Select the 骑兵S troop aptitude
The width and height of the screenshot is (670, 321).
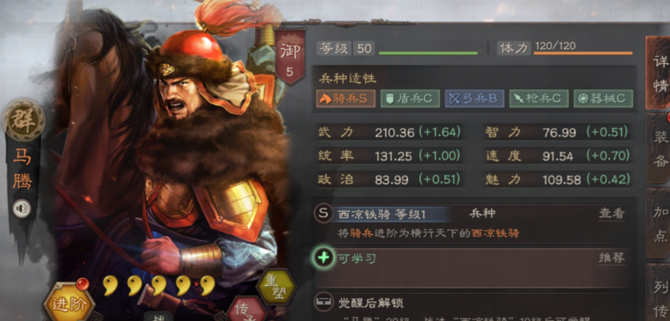click(x=346, y=99)
